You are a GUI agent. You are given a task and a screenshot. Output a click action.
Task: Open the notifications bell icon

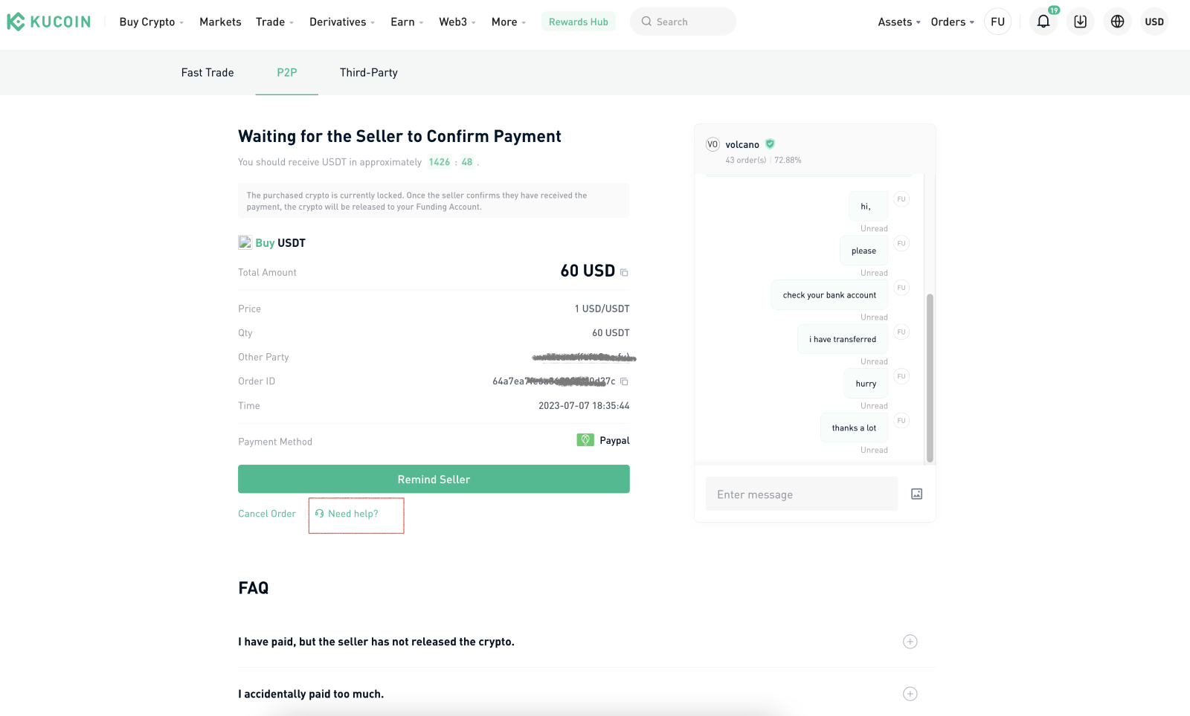1043,22
